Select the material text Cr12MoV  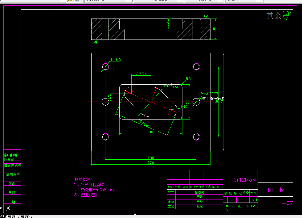point(244,180)
